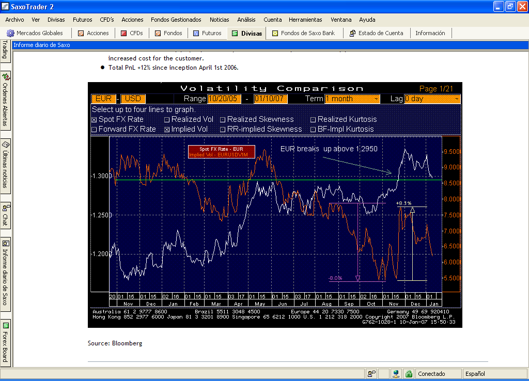Viewport: 529px width, 381px height.
Task: Click the Source: Bloomberg caption
Action: point(115,343)
